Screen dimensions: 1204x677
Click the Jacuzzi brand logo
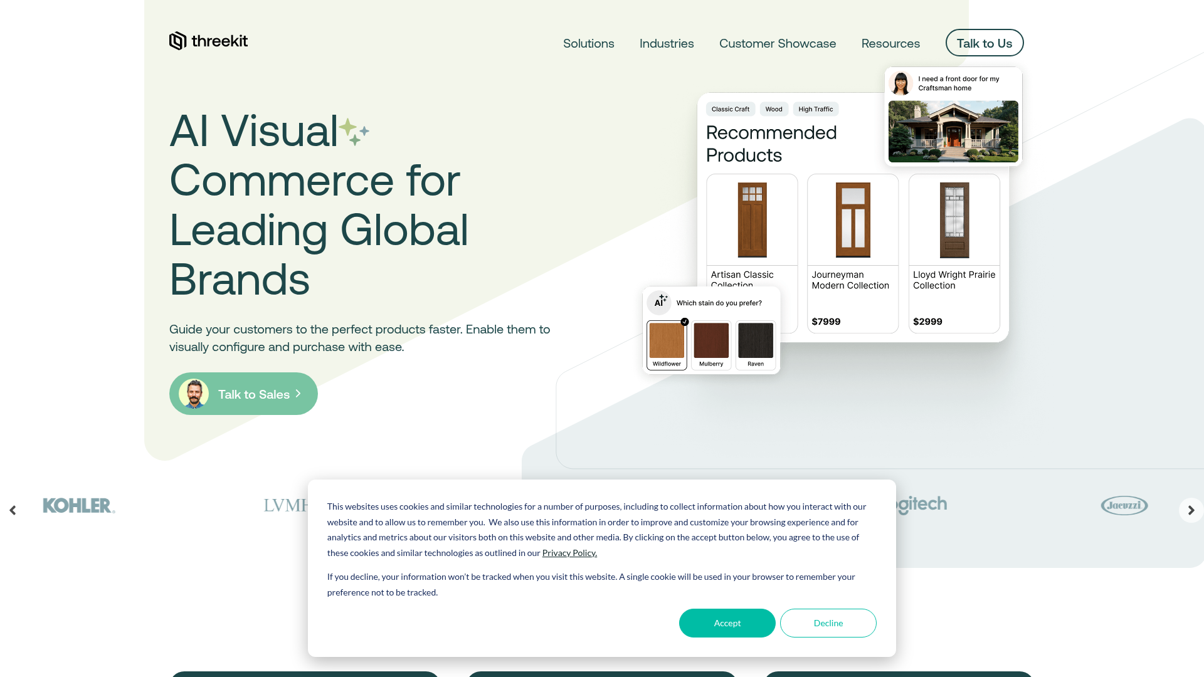[x=1124, y=506]
